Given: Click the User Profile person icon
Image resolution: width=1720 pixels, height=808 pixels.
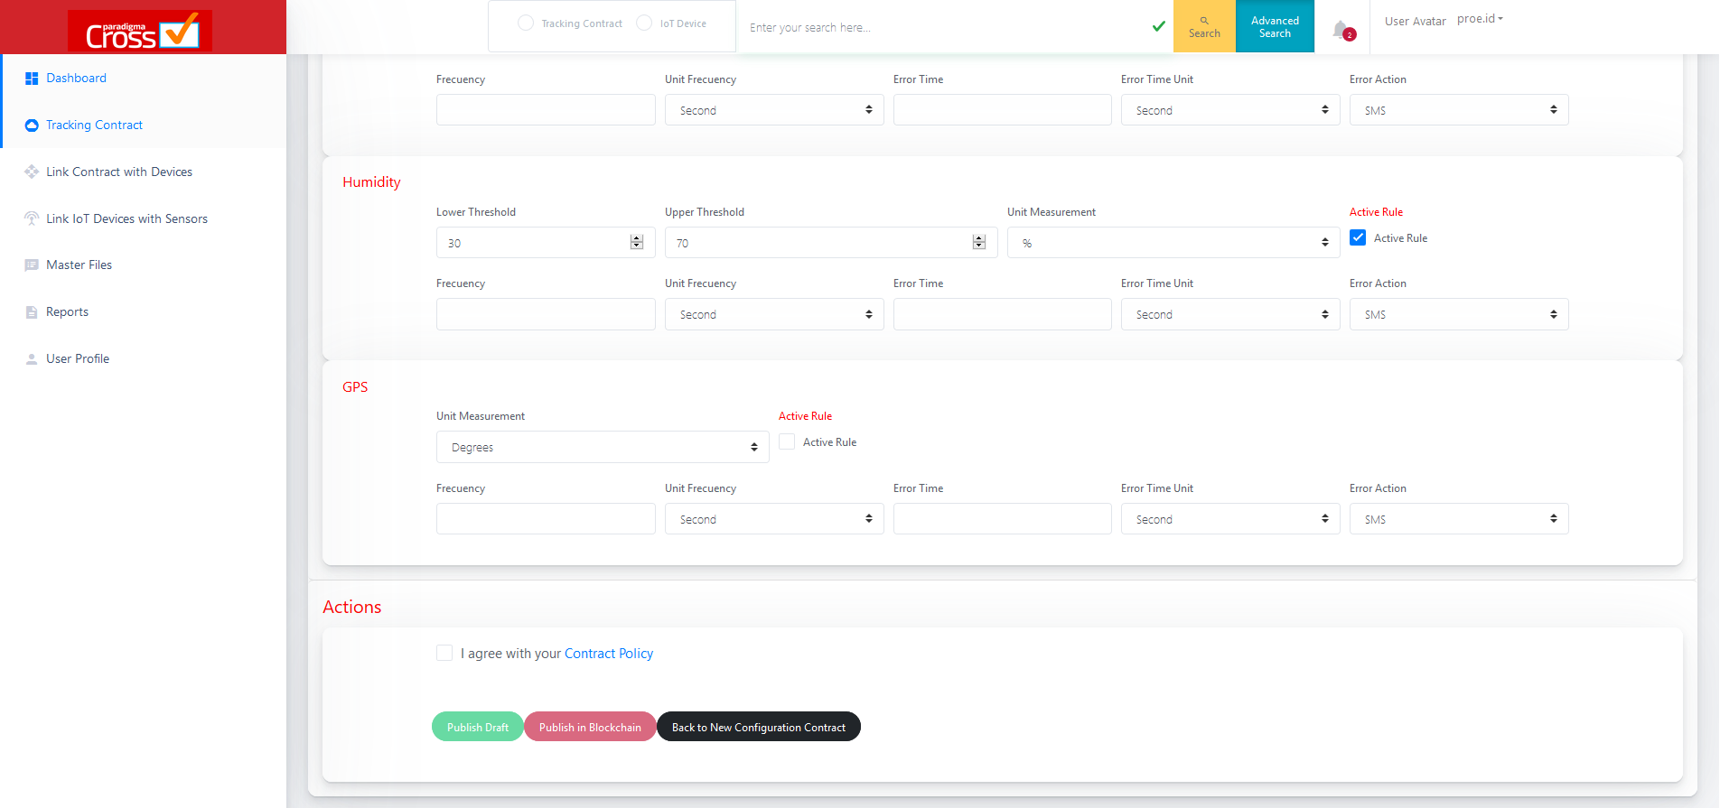Looking at the screenshot, I should [x=32, y=358].
